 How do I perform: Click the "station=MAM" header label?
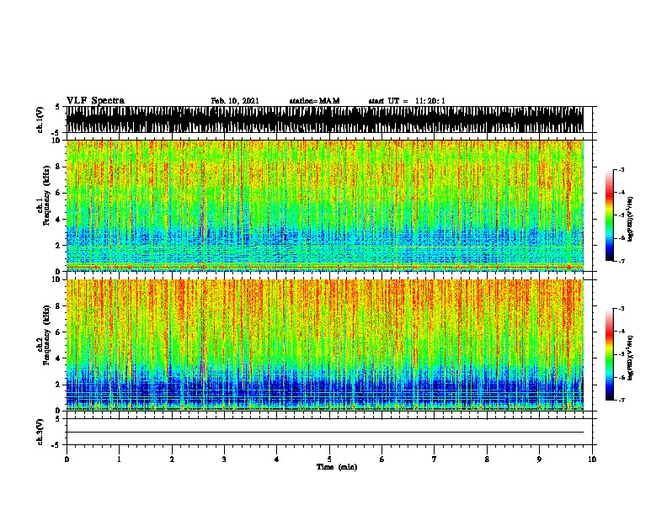[x=314, y=101]
